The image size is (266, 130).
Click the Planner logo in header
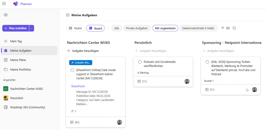[16, 4]
